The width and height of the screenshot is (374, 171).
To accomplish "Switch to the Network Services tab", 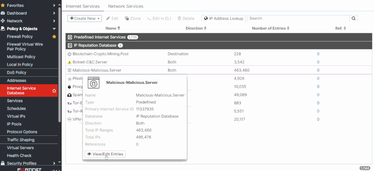I will pos(126,6).
